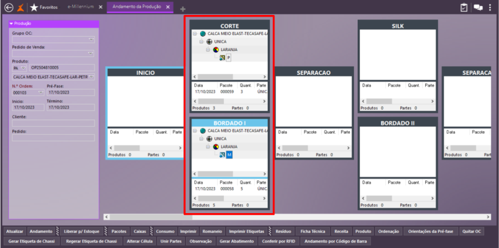499x248 pixels.
Task: Click Liberar p/ Estoque button
Action: click(x=82, y=231)
